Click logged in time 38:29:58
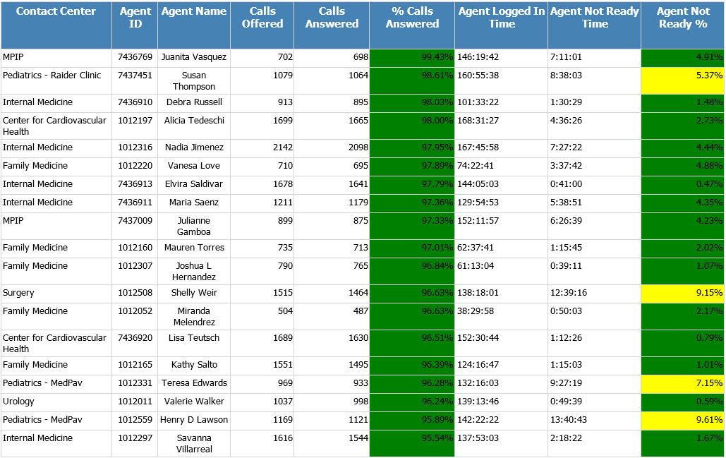Screen dimensions: 726x458 pos(502,316)
